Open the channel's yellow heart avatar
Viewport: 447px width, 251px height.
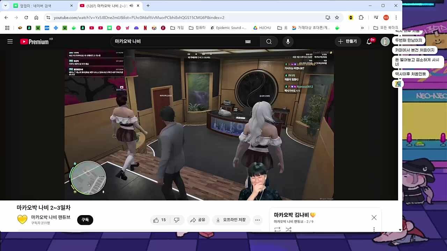pyautogui.click(x=22, y=220)
